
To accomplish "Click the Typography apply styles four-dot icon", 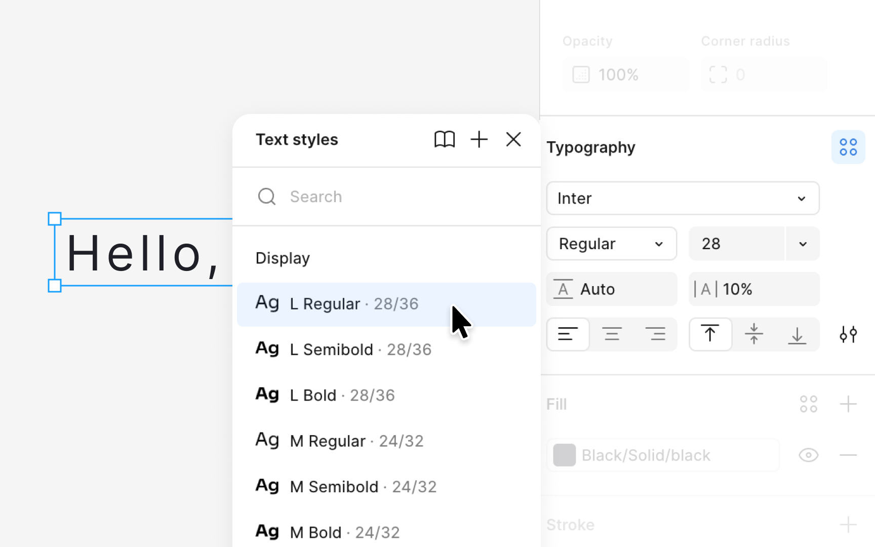I will point(848,147).
